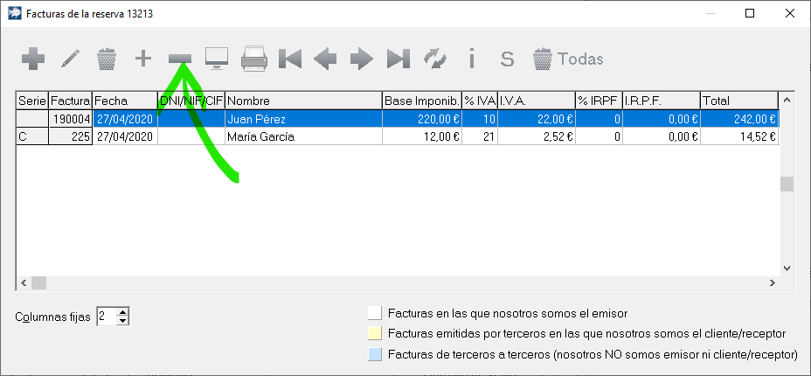This screenshot has width=811, height=376.
Task: Click the Serie C cell
Action: [32, 137]
